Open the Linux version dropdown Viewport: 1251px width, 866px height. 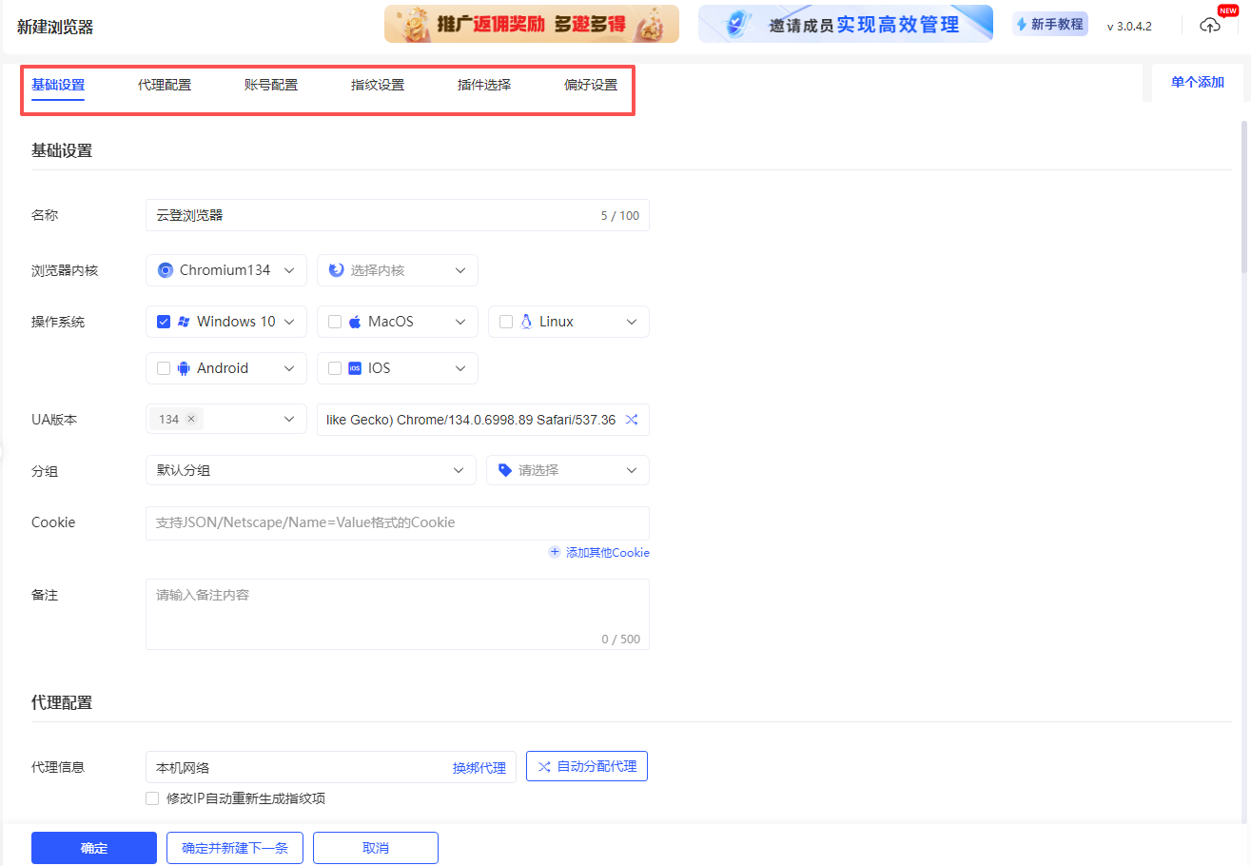(631, 321)
